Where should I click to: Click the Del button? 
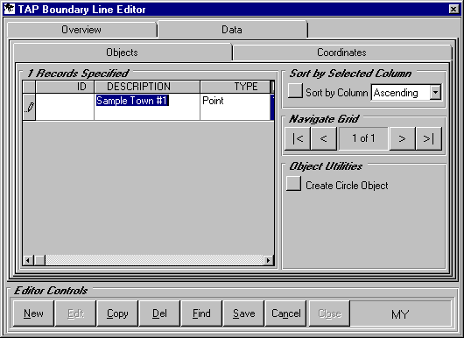(x=159, y=313)
